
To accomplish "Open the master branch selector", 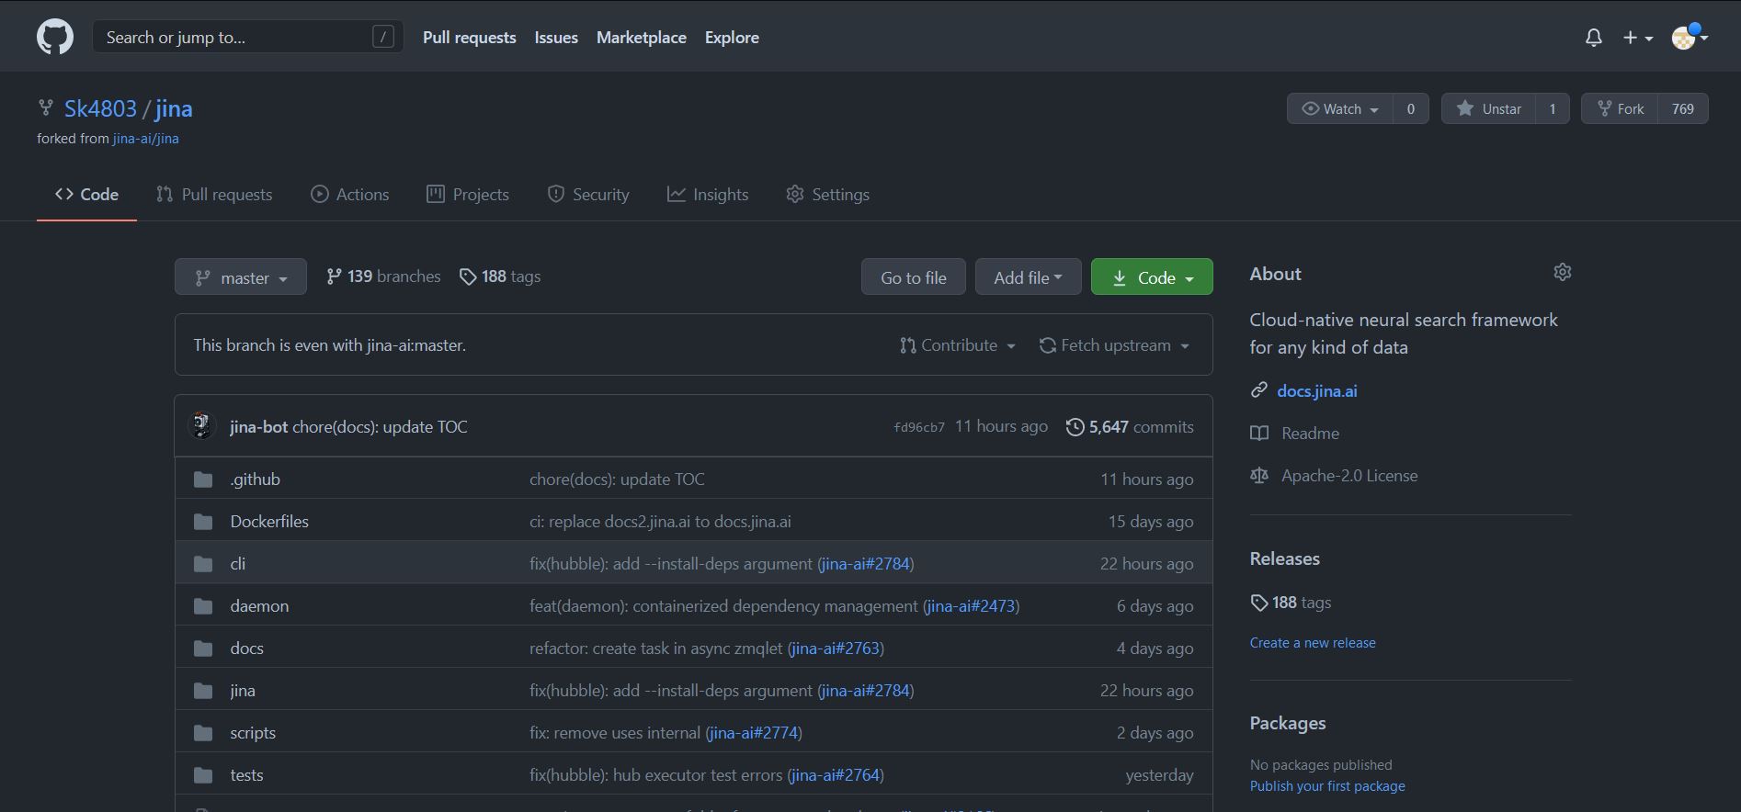I will tap(241, 277).
